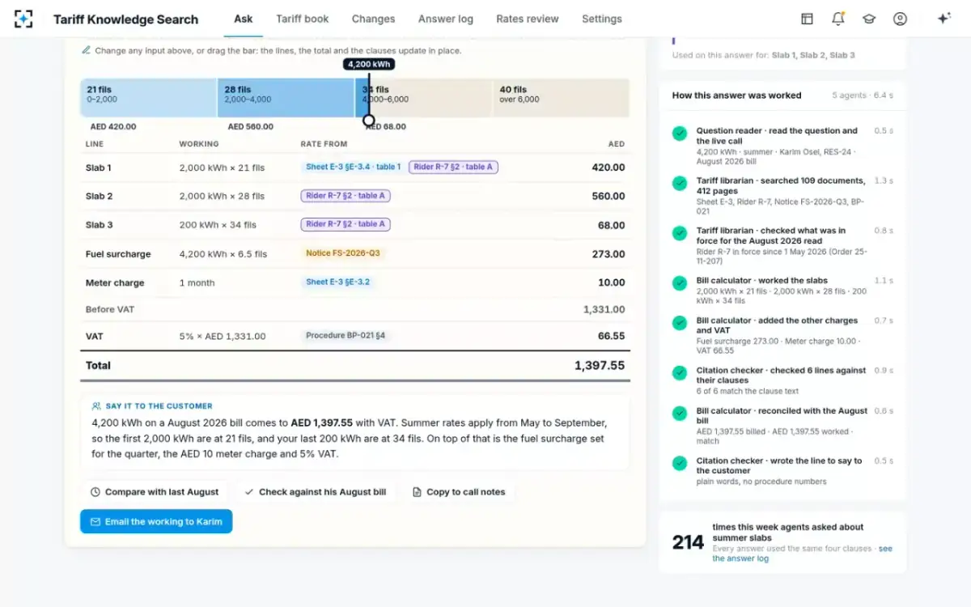Click Check against his August bill

[316, 491]
